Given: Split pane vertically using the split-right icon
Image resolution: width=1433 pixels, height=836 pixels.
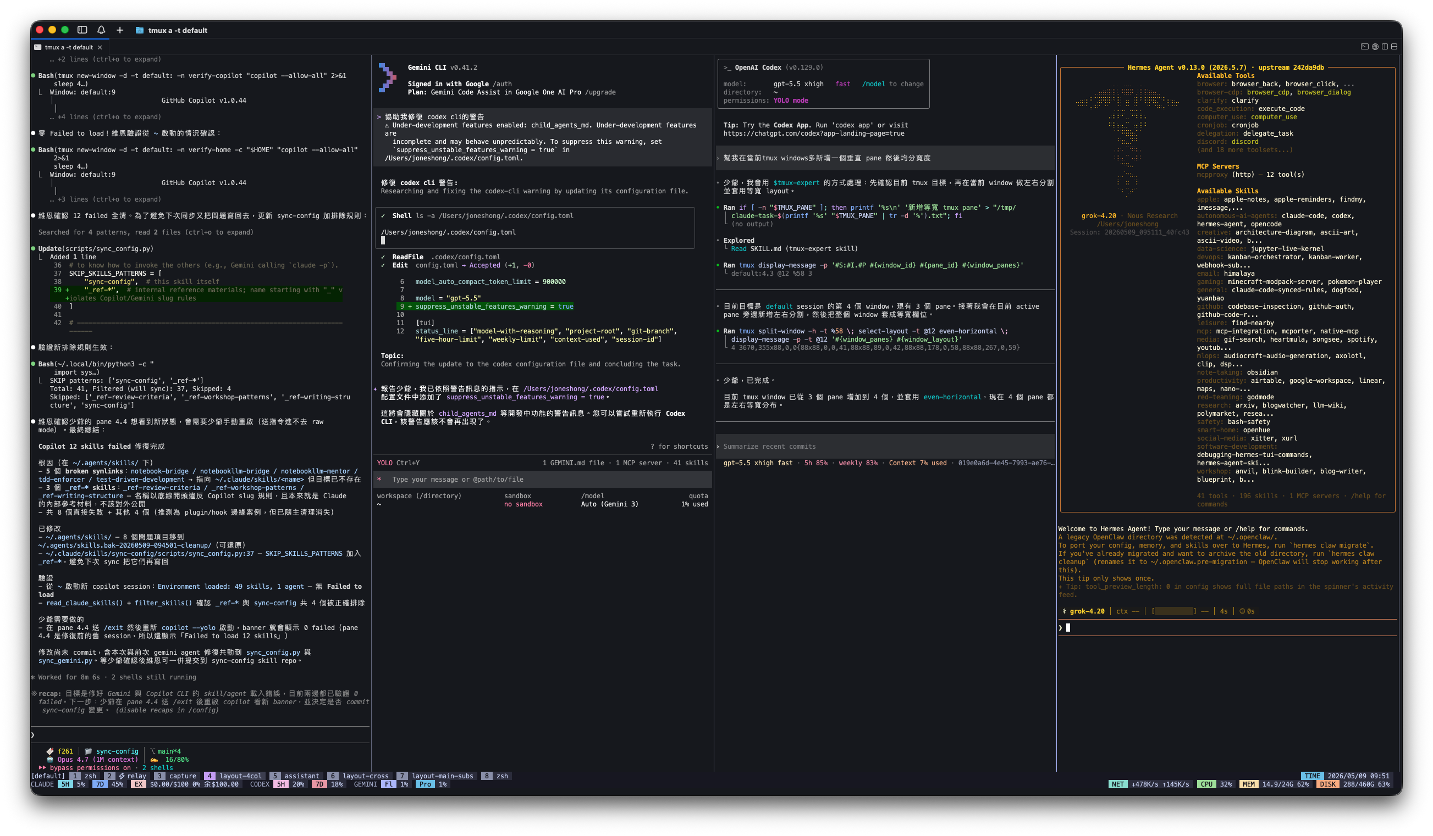Looking at the screenshot, I should 1385,47.
